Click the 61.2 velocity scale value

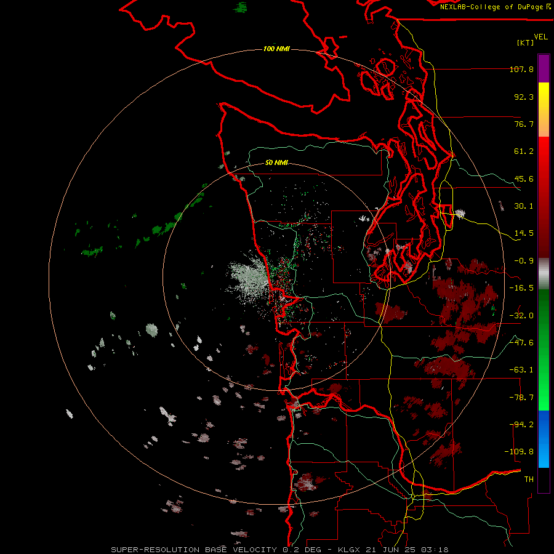pos(524,151)
